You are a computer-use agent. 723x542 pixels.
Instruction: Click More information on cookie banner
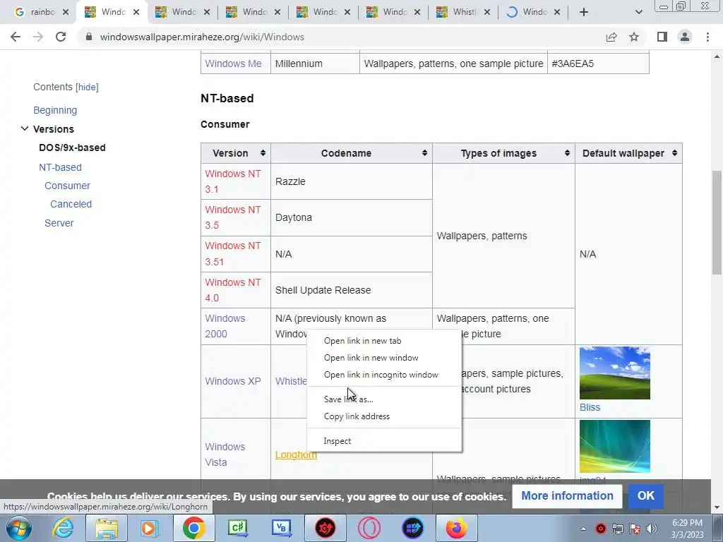point(567,496)
